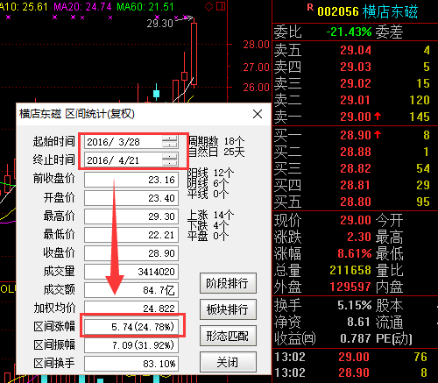Click the 收益(四) value 0.787

tap(357, 338)
